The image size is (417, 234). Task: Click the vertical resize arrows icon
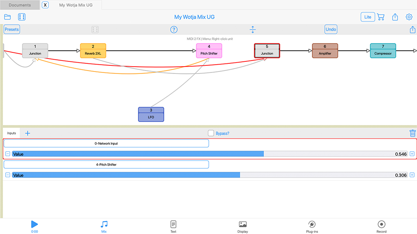[x=252, y=30]
